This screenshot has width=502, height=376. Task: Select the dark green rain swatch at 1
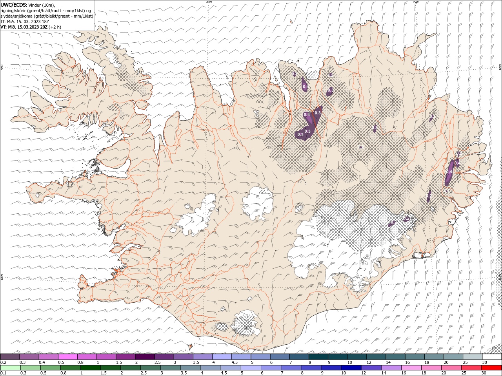pos(90,368)
